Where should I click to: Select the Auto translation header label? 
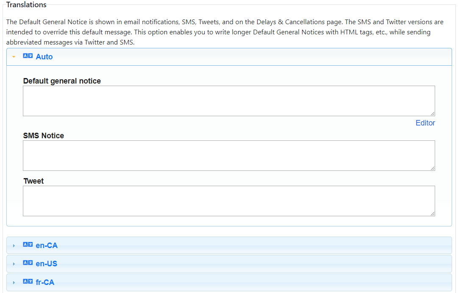point(44,57)
